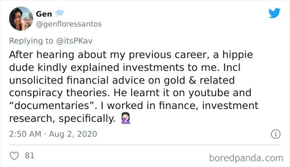This screenshot has width=290, height=167.
Task: Click the 2:50 AM timestamp
Action: click(x=25, y=134)
